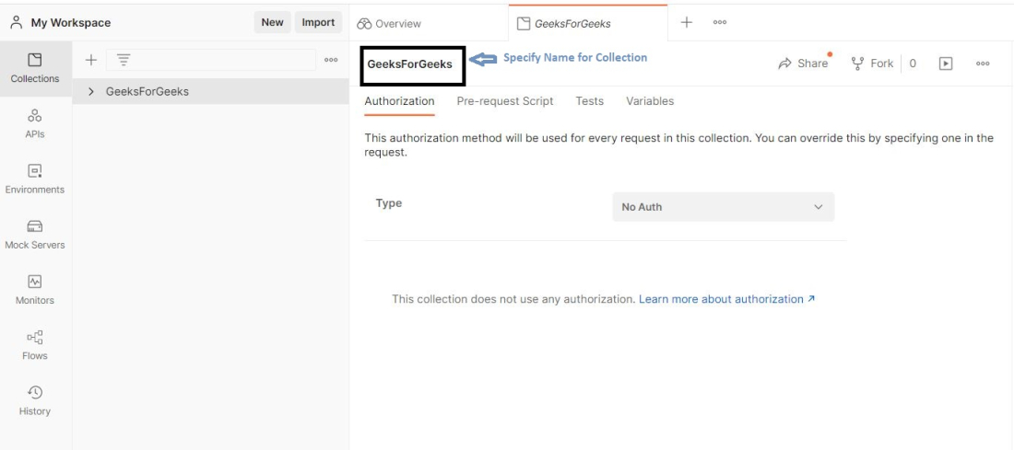Switch to the Pre-request Script tab

click(505, 101)
